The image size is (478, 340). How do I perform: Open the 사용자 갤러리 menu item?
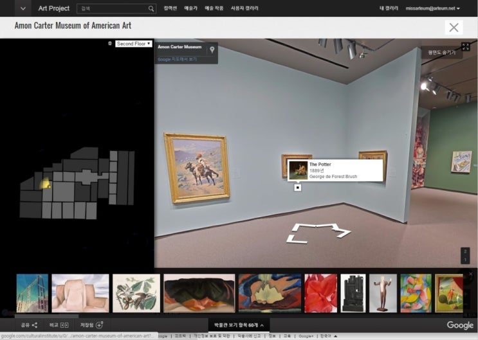[x=244, y=8]
